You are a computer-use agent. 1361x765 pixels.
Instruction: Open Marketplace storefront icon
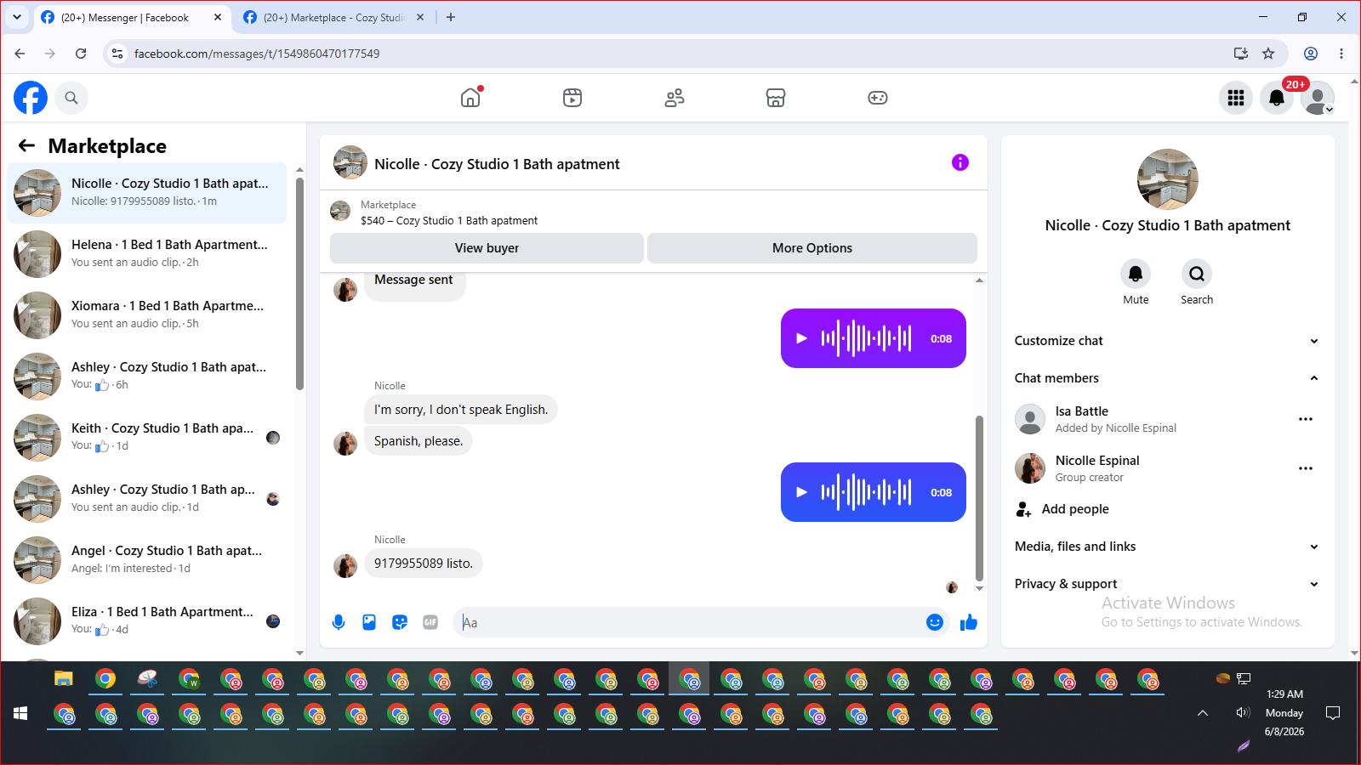(x=776, y=98)
